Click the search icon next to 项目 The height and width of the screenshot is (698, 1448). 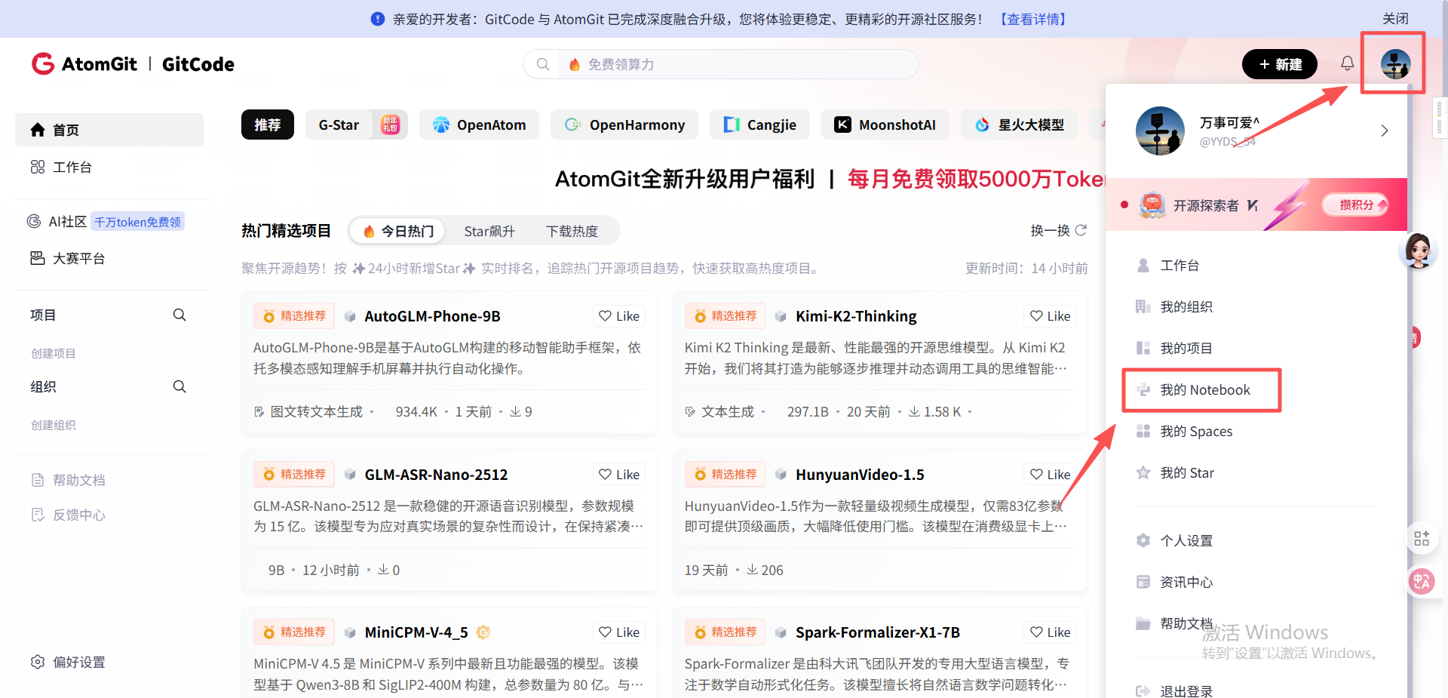pos(179,315)
